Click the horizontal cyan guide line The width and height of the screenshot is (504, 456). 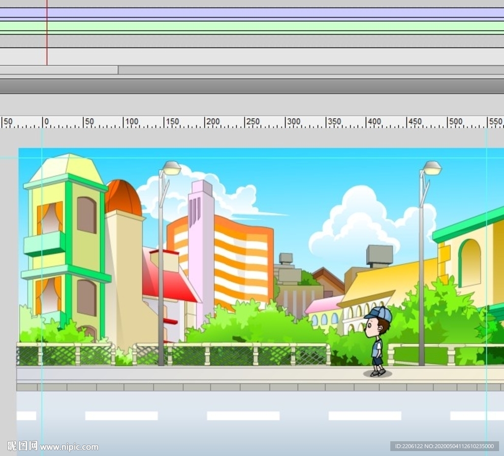point(295,158)
